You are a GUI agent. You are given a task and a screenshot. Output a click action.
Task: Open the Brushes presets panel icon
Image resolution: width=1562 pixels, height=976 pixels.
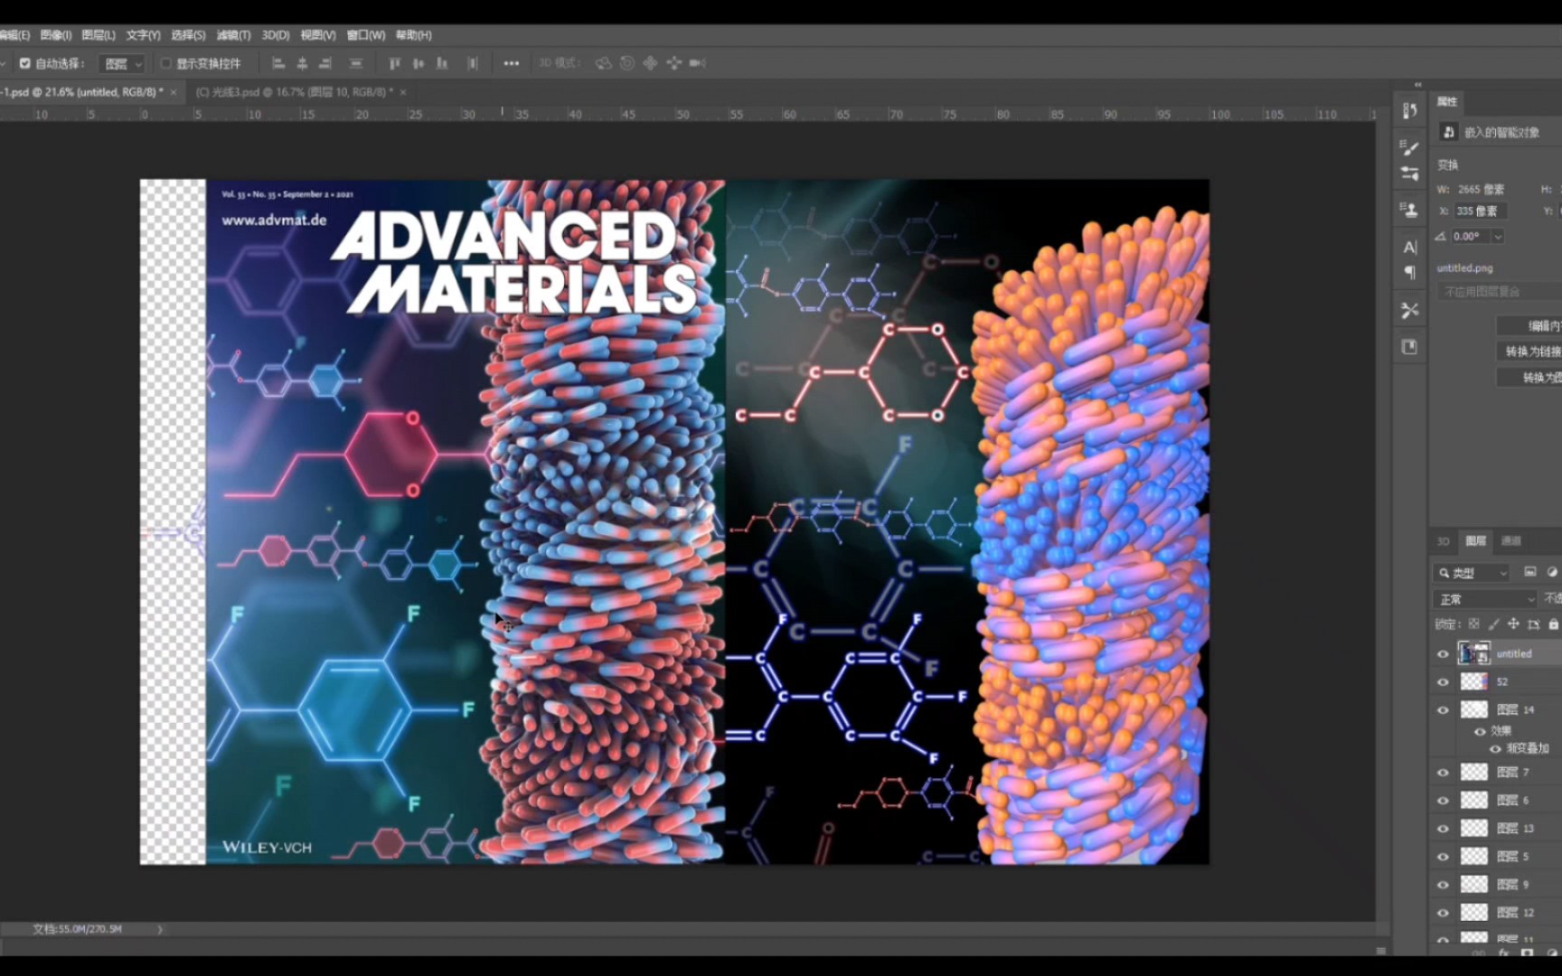click(1409, 174)
